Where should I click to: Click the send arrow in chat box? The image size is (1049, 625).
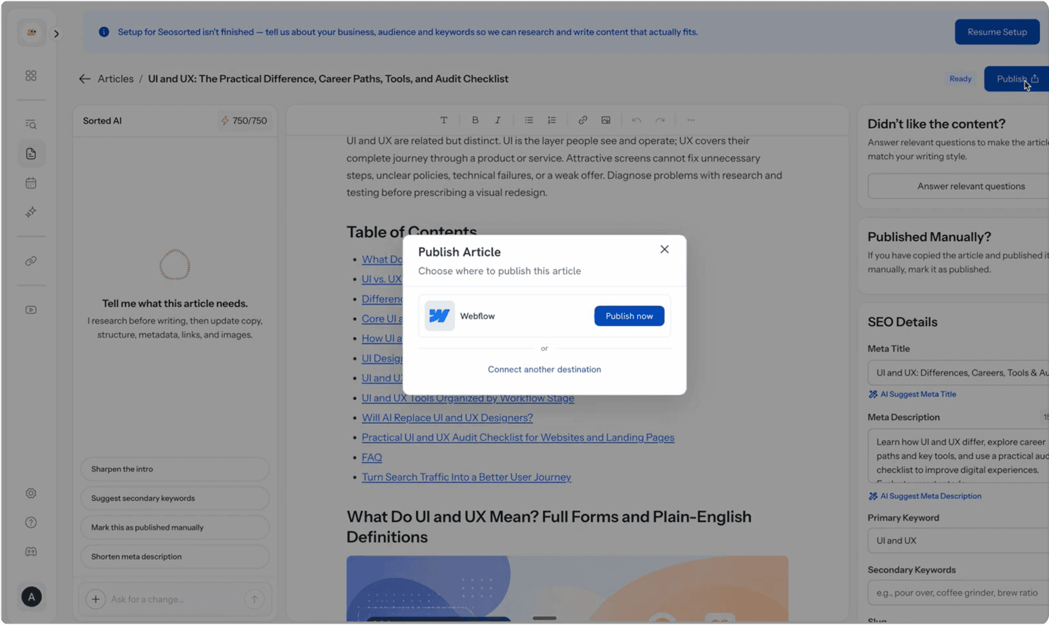(x=254, y=599)
